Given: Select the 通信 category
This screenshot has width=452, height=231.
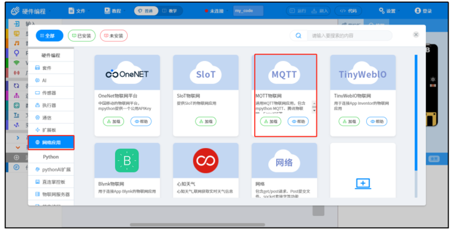Looking at the screenshot, I should [51, 118].
